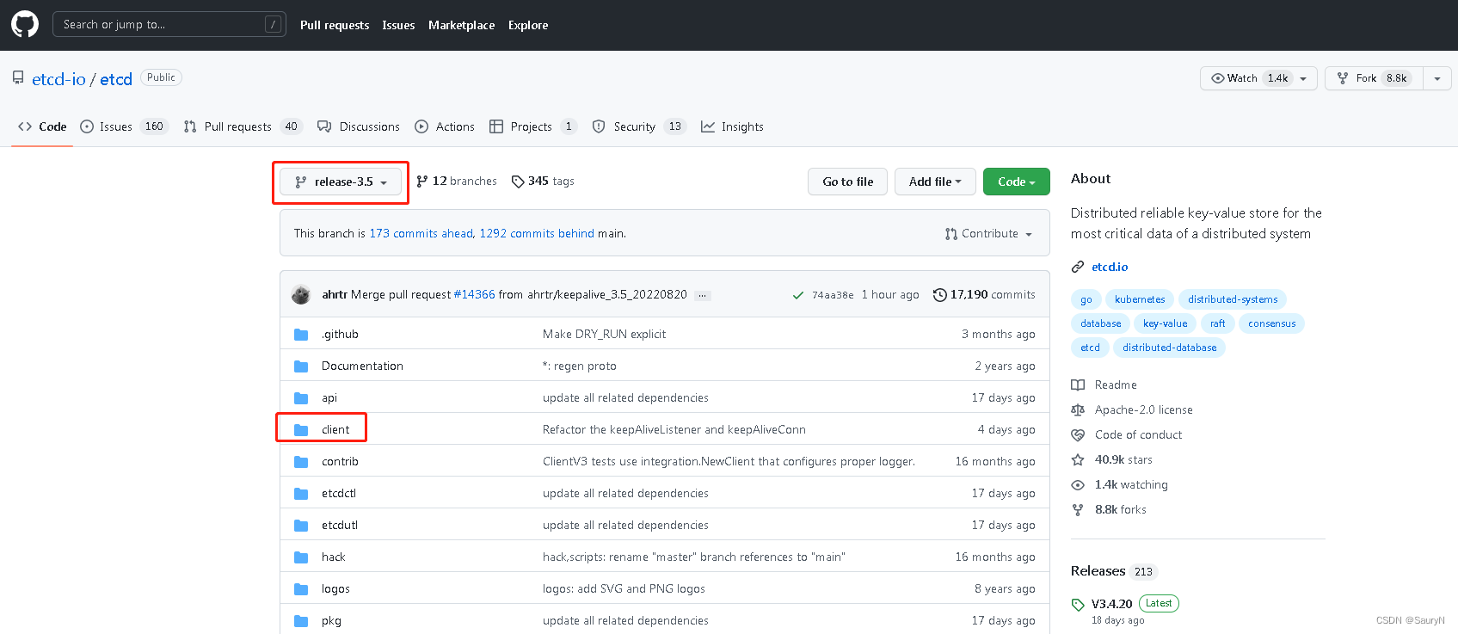Viewport: 1458px width, 634px height.
Task: Open the client folder
Action: [335, 430]
